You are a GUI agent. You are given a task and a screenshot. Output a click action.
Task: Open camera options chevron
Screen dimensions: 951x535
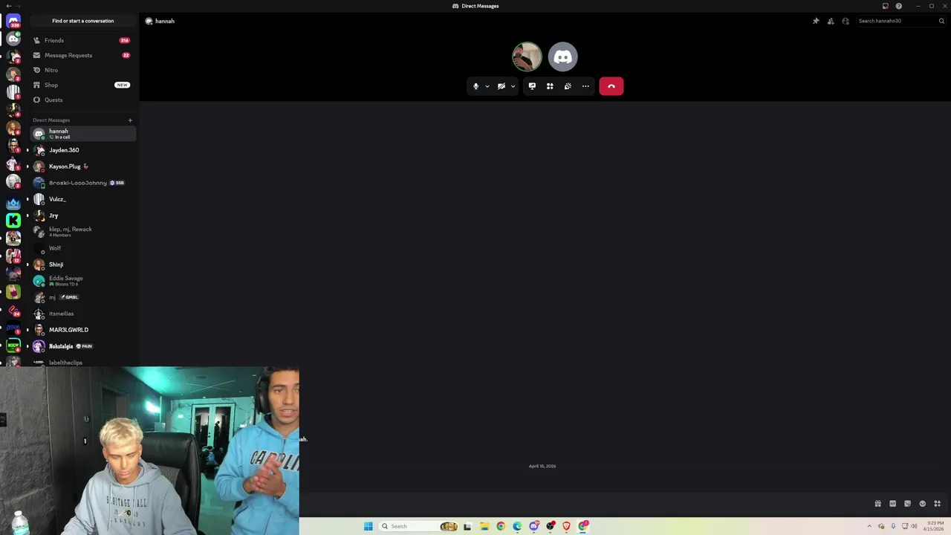coord(513,86)
